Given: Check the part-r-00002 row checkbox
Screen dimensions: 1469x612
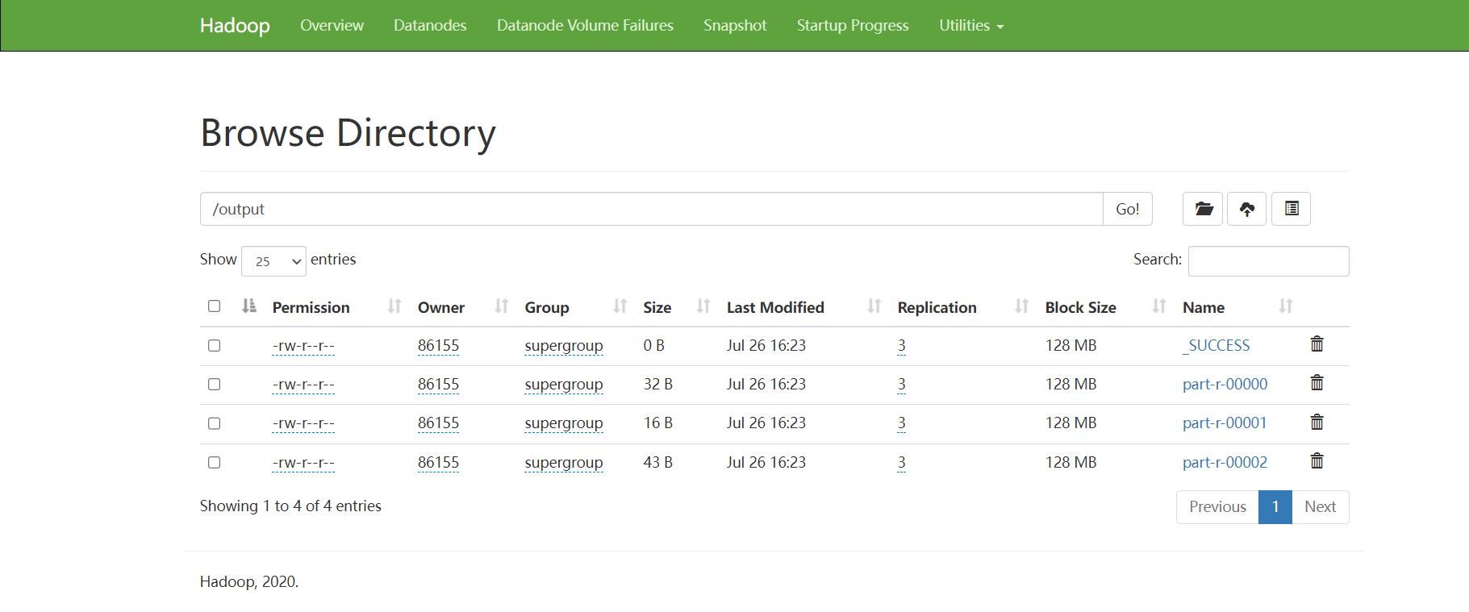Looking at the screenshot, I should 214,462.
